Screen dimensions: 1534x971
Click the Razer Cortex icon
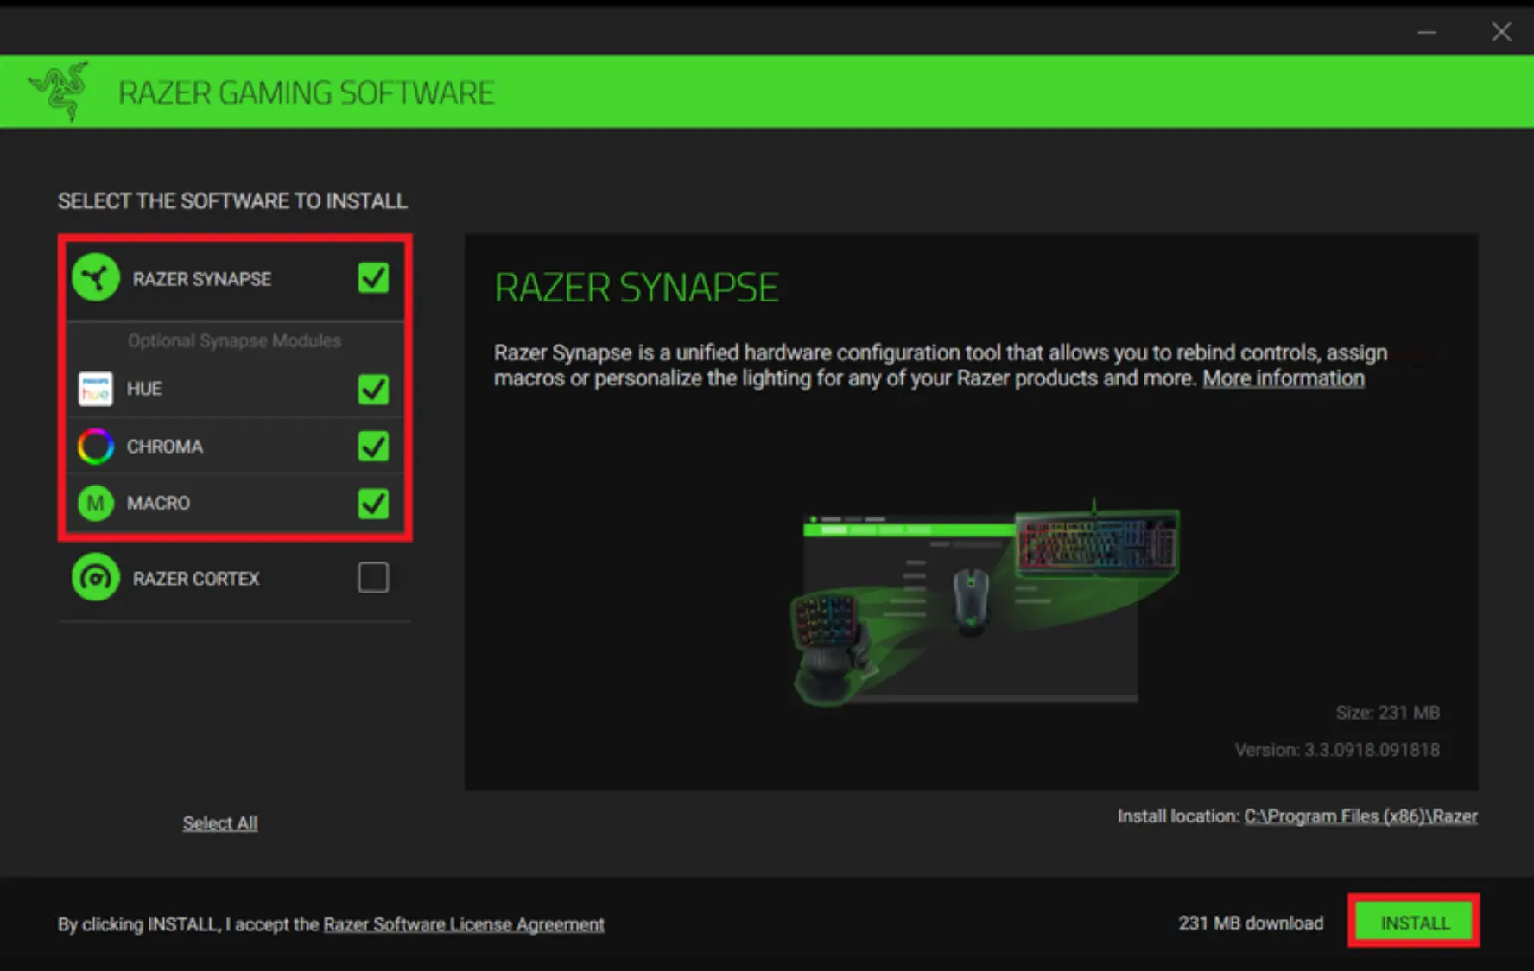pyautogui.click(x=96, y=577)
